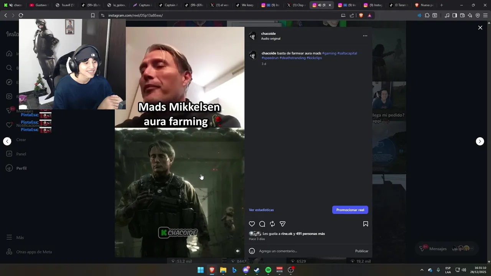Viewport: 491px width, 276px height.
Task: Share the reel with the paper plane icon
Action: click(x=282, y=224)
